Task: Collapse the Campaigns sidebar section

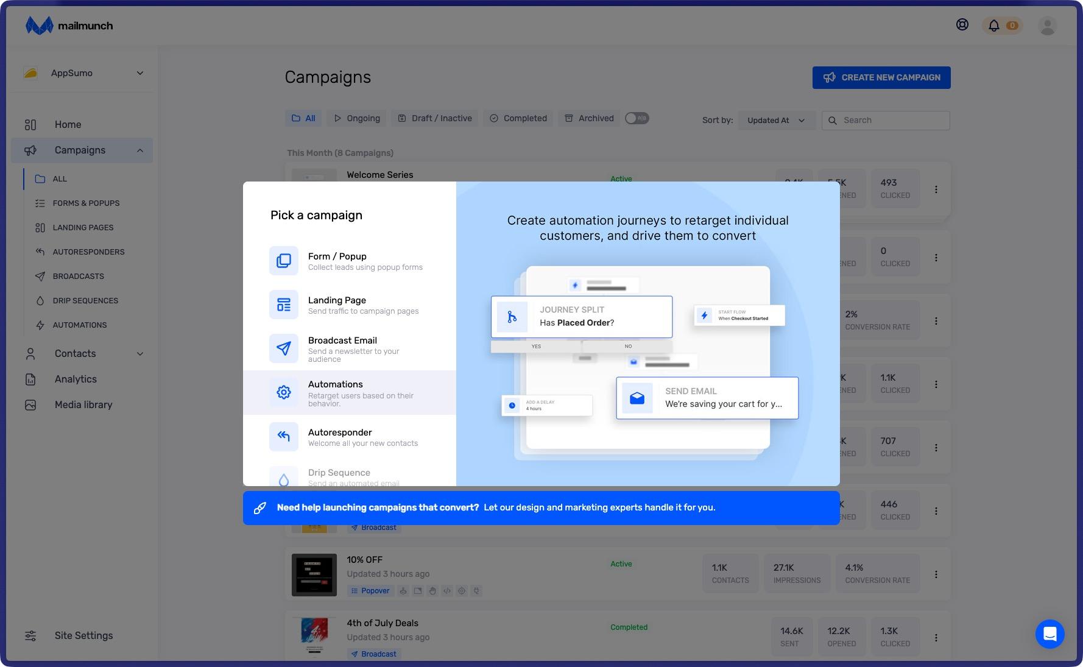Action: click(x=140, y=150)
